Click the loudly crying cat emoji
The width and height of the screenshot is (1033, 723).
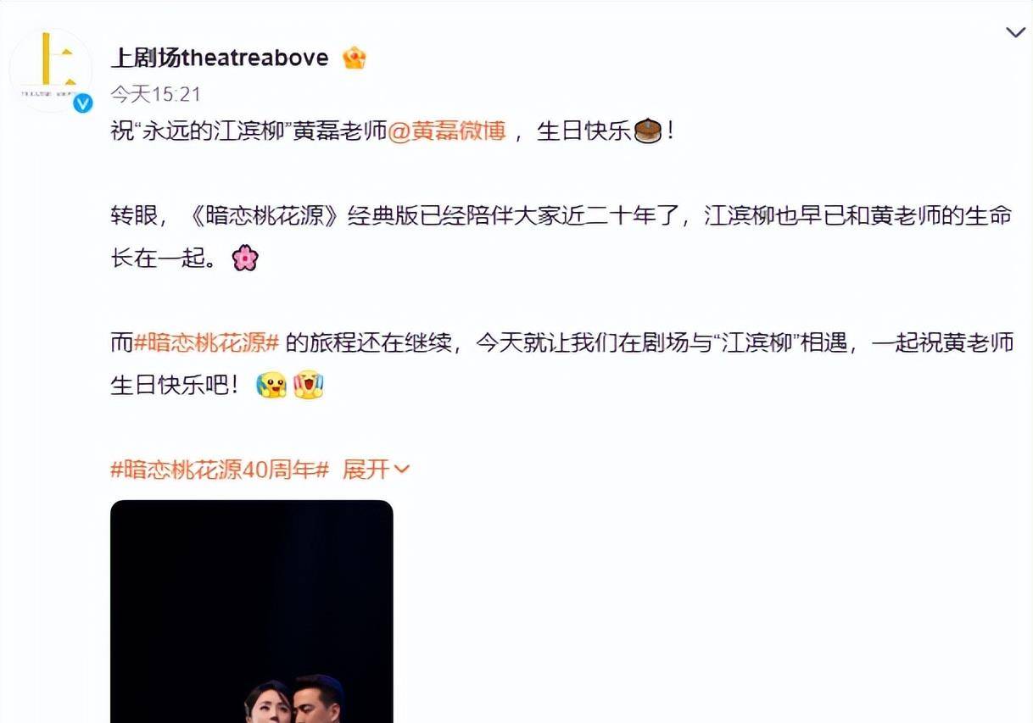[309, 385]
